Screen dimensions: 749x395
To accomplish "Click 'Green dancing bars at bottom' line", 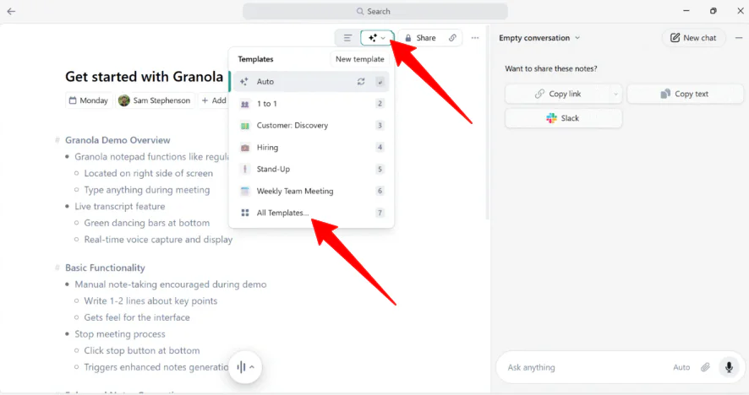I will point(146,224).
